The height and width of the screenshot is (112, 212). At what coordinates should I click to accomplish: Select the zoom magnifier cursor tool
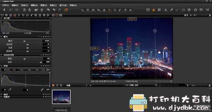click(x=93, y=10)
